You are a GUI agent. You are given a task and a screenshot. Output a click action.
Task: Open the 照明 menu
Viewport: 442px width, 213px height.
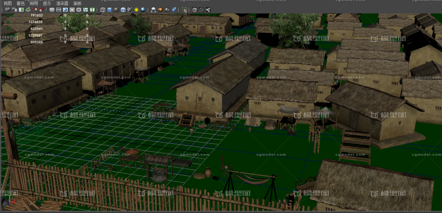(34, 3)
